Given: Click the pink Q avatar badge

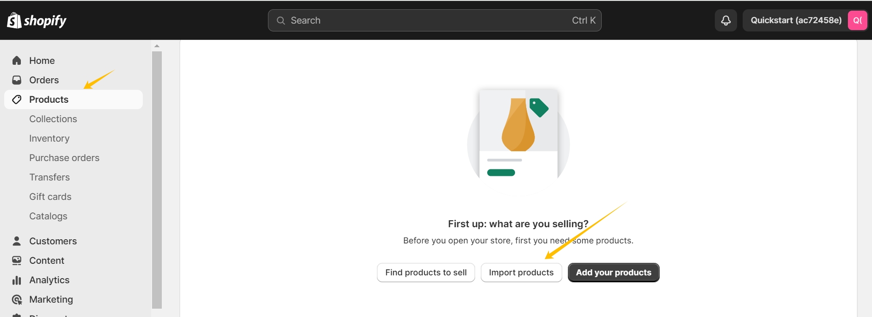Looking at the screenshot, I should click(x=857, y=20).
